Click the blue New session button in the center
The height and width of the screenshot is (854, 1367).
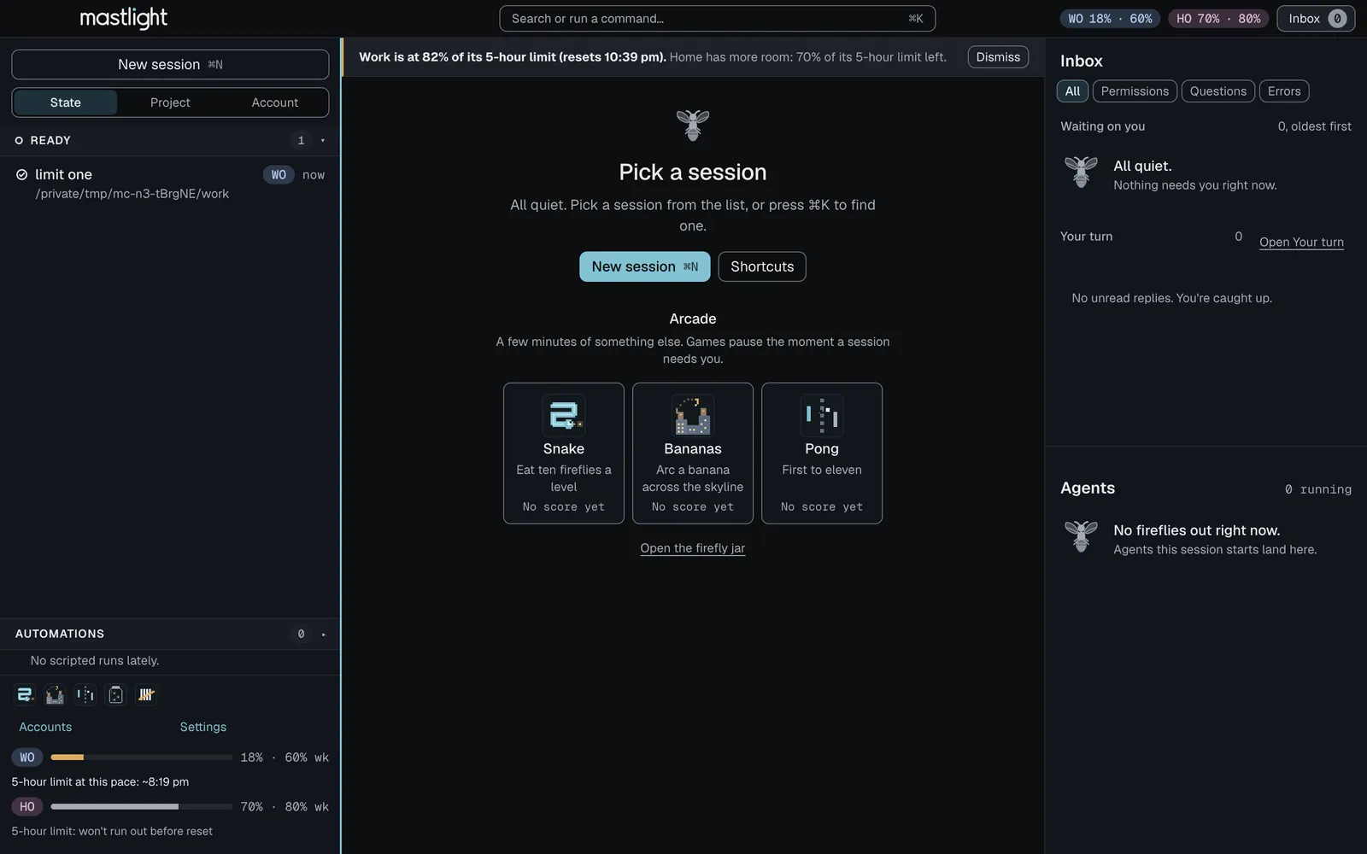coord(645,266)
